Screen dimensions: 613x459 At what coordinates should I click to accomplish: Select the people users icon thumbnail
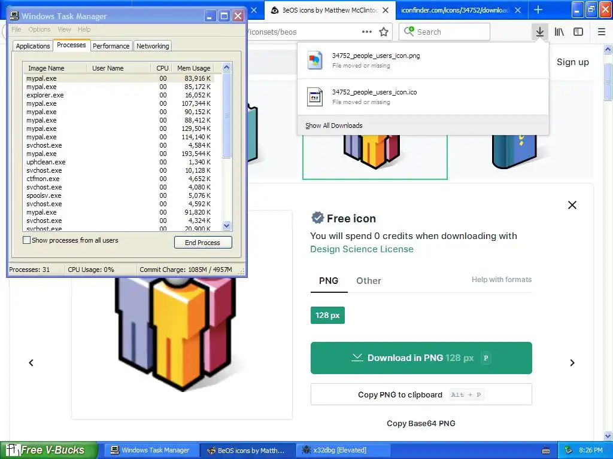click(375, 156)
